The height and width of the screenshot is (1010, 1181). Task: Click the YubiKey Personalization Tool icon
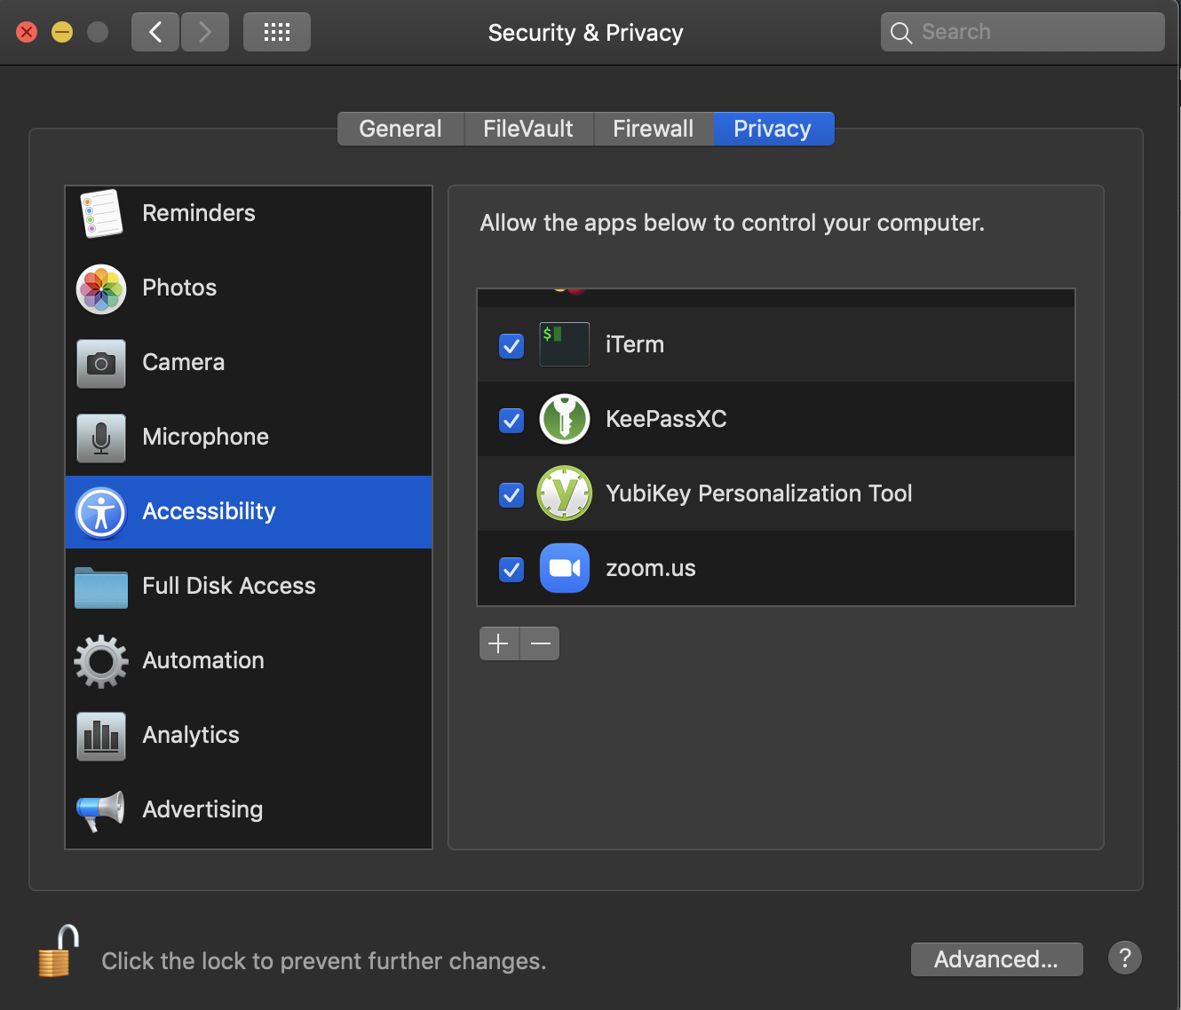(x=564, y=493)
